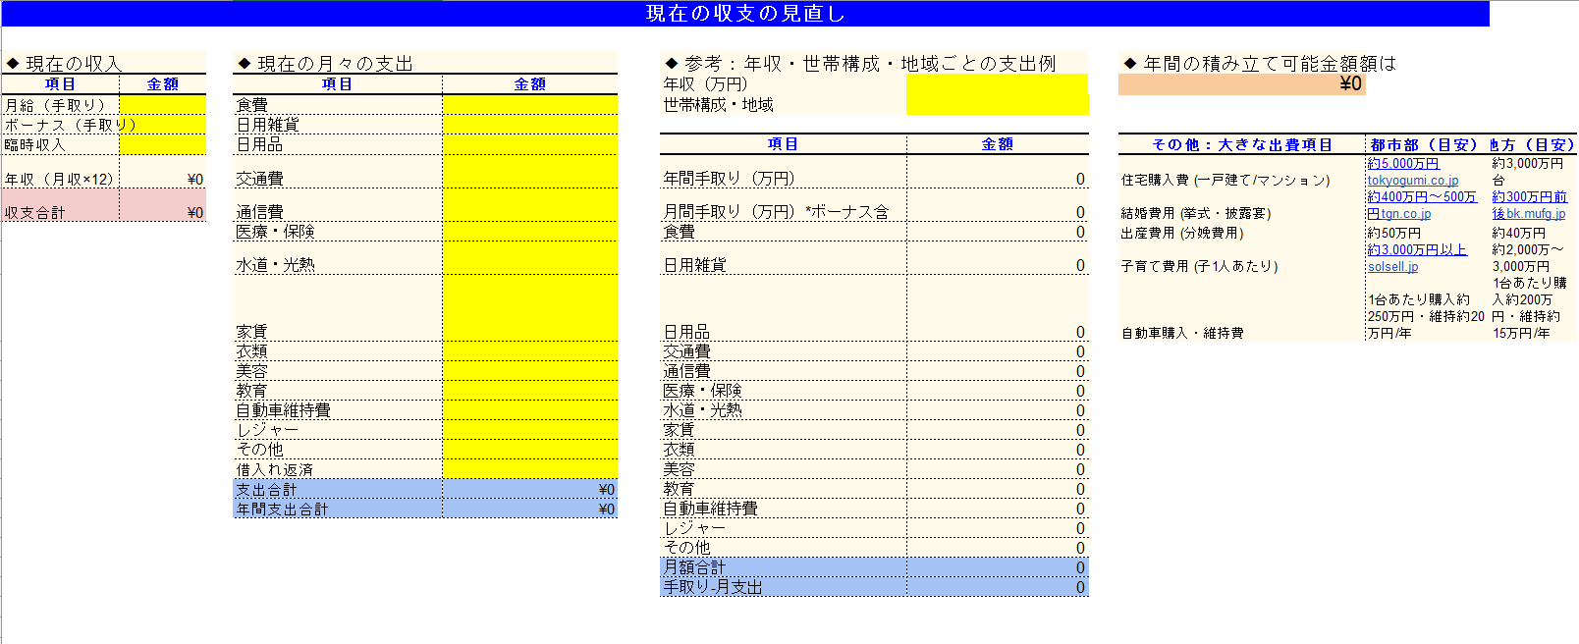Click the 手取り-月支出 result value cell

997,587
